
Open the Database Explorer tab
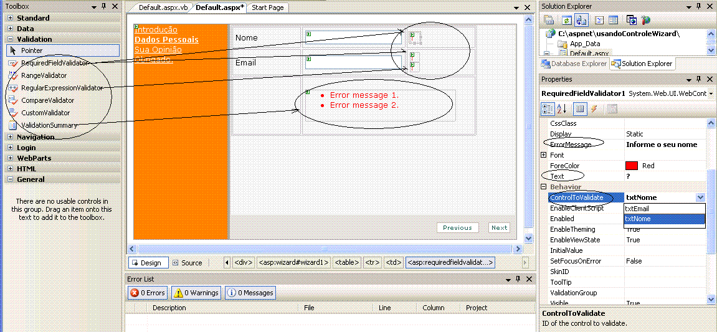coord(574,64)
